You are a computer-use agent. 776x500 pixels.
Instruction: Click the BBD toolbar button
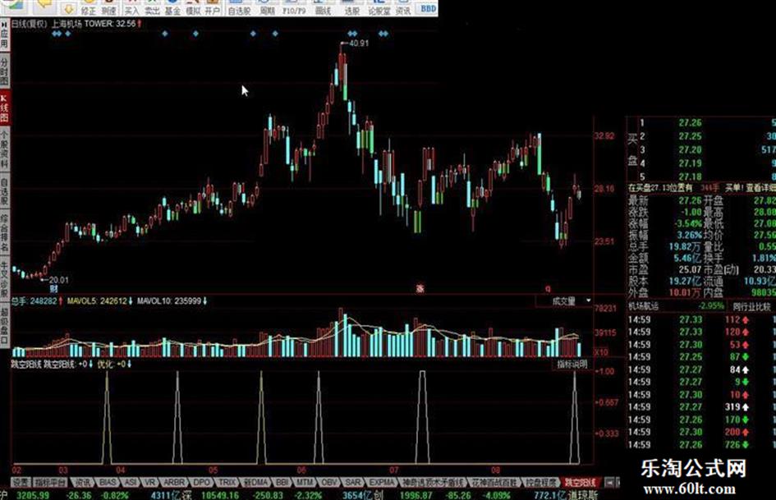point(428,8)
